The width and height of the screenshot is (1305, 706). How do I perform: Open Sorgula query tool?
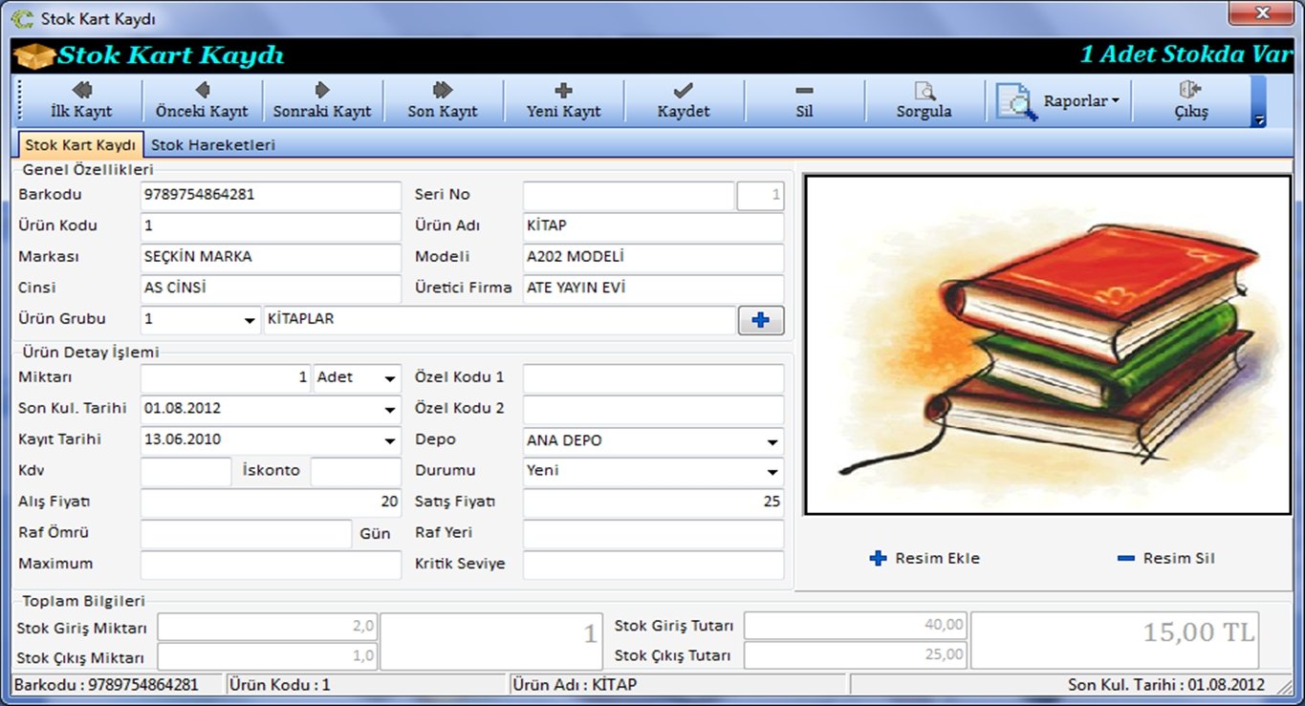tap(924, 100)
